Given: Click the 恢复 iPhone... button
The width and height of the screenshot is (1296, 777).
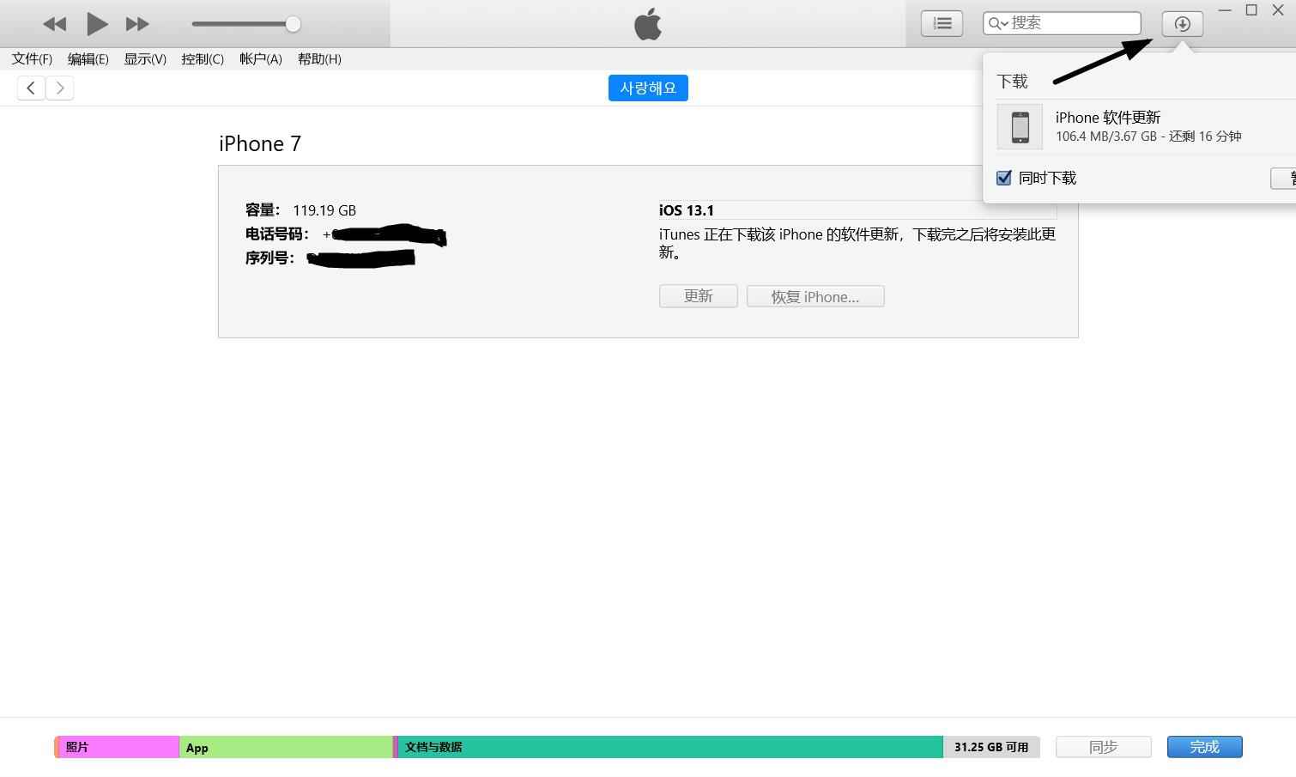Looking at the screenshot, I should pos(815,295).
